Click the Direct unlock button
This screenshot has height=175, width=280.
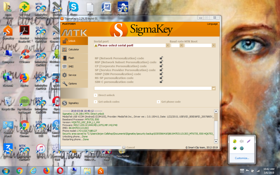click(x=104, y=95)
